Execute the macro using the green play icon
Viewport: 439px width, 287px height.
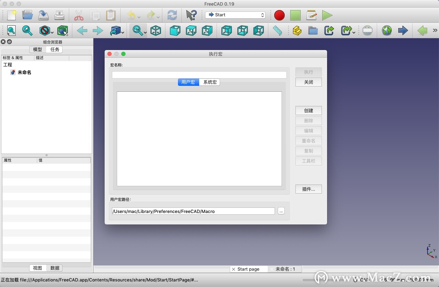[x=327, y=15]
